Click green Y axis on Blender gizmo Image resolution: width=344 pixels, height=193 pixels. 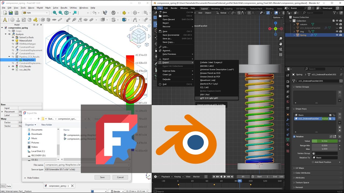click(x=276, y=29)
